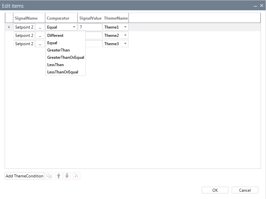The height and width of the screenshot is (199, 266).
Task: Choose Different from comparator list
Action: [x=55, y=36]
